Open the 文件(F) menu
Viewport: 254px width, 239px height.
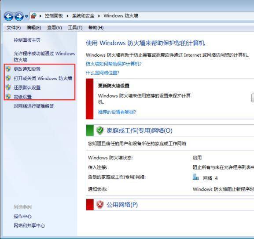14,28
